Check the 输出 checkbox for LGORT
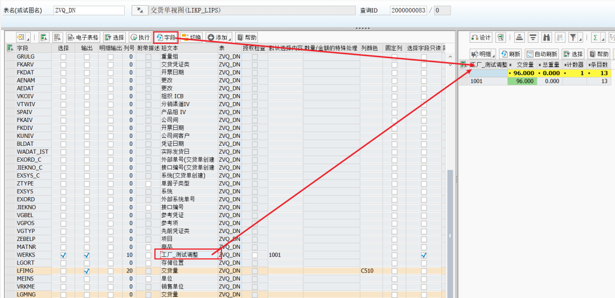The height and width of the screenshot is (298, 615). pyautogui.click(x=87, y=263)
